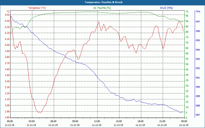Click the temperature axis value '4,30'

point(7,27)
